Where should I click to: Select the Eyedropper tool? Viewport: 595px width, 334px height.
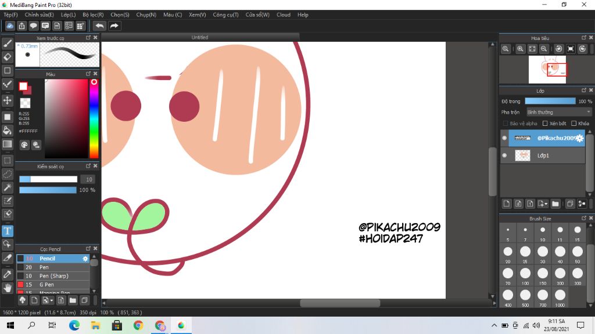(7, 274)
